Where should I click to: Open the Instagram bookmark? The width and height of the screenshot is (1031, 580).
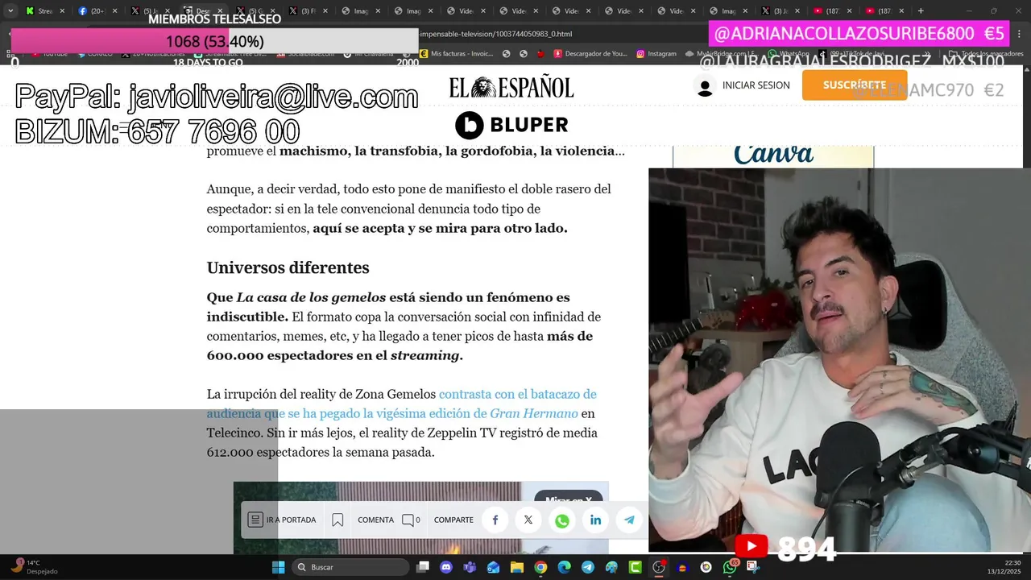coord(656,54)
